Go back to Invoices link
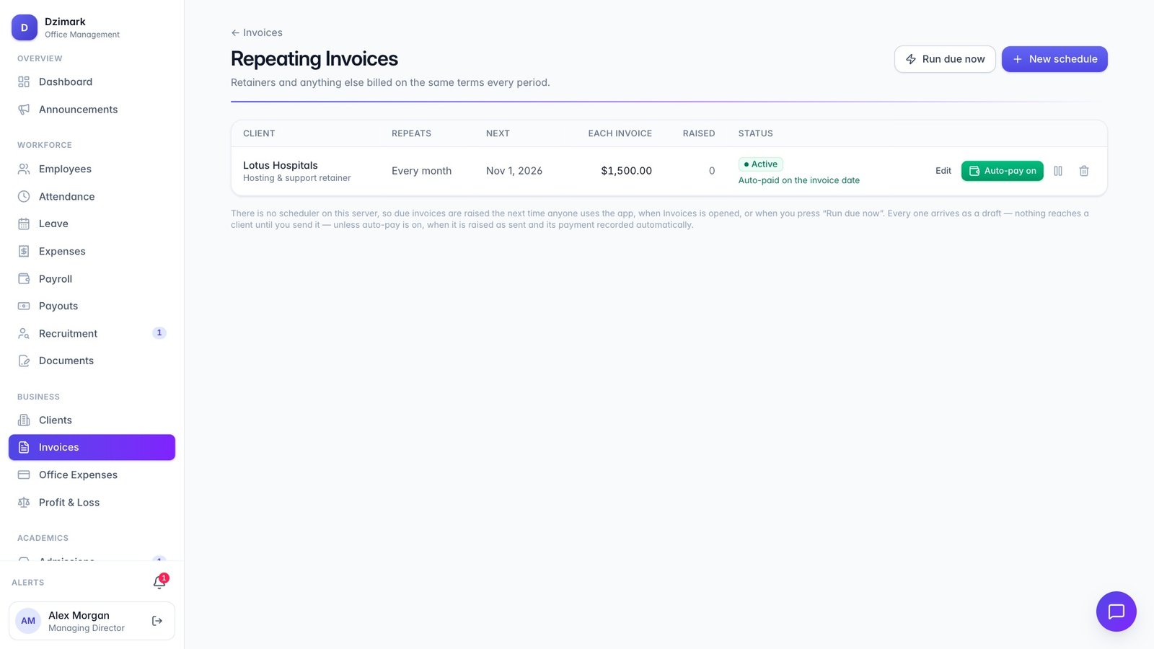 pos(257,32)
